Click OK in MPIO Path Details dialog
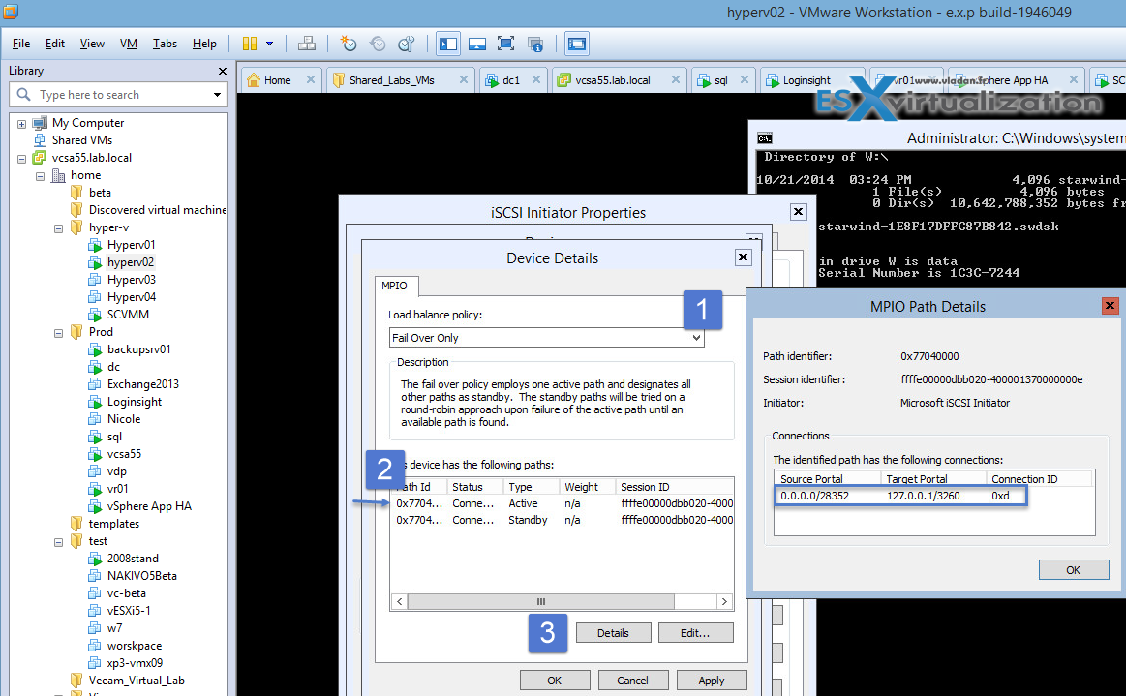The image size is (1126, 696). (1074, 570)
